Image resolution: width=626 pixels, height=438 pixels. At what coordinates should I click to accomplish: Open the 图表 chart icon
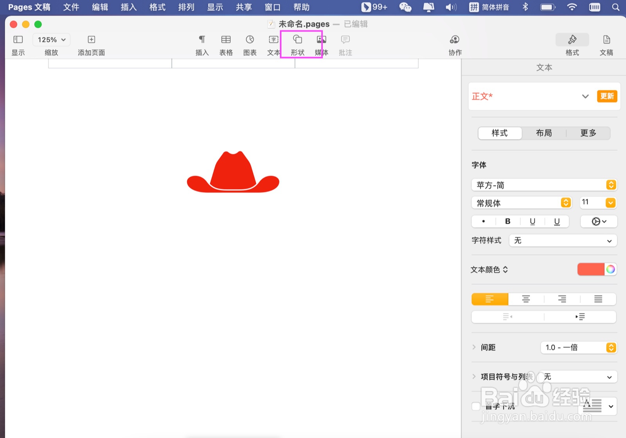(250, 39)
